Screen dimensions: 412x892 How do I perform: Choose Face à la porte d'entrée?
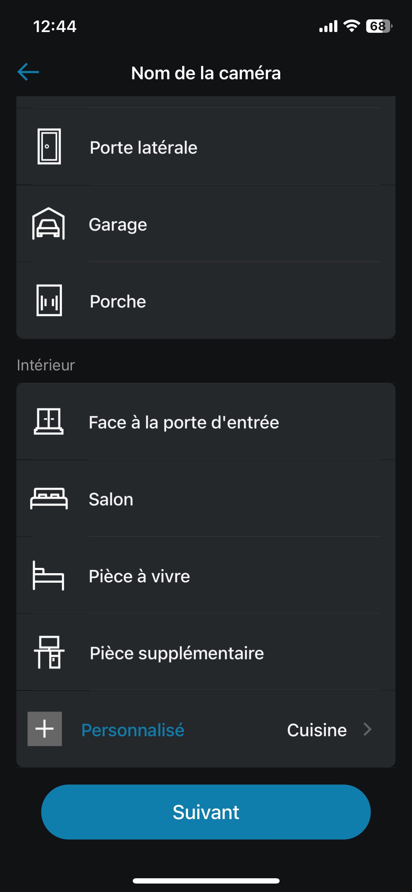click(x=184, y=422)
